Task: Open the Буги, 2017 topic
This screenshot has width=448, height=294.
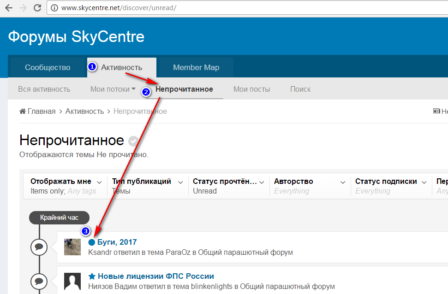Action: (x=117, y=242)
